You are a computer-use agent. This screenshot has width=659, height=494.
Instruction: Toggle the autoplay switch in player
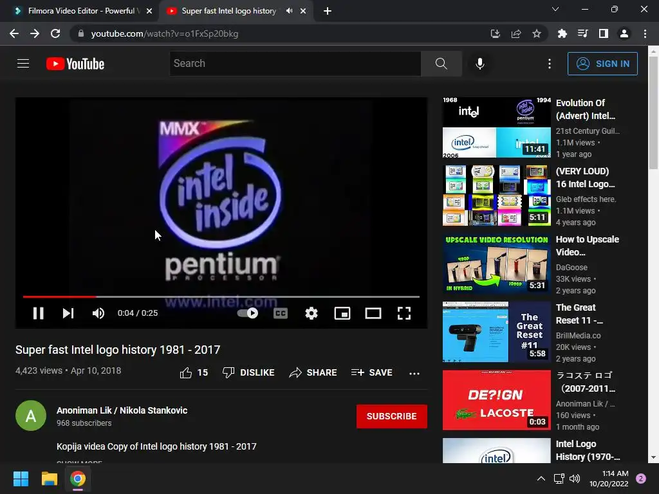pyautogui.click(x=248, y=313)
